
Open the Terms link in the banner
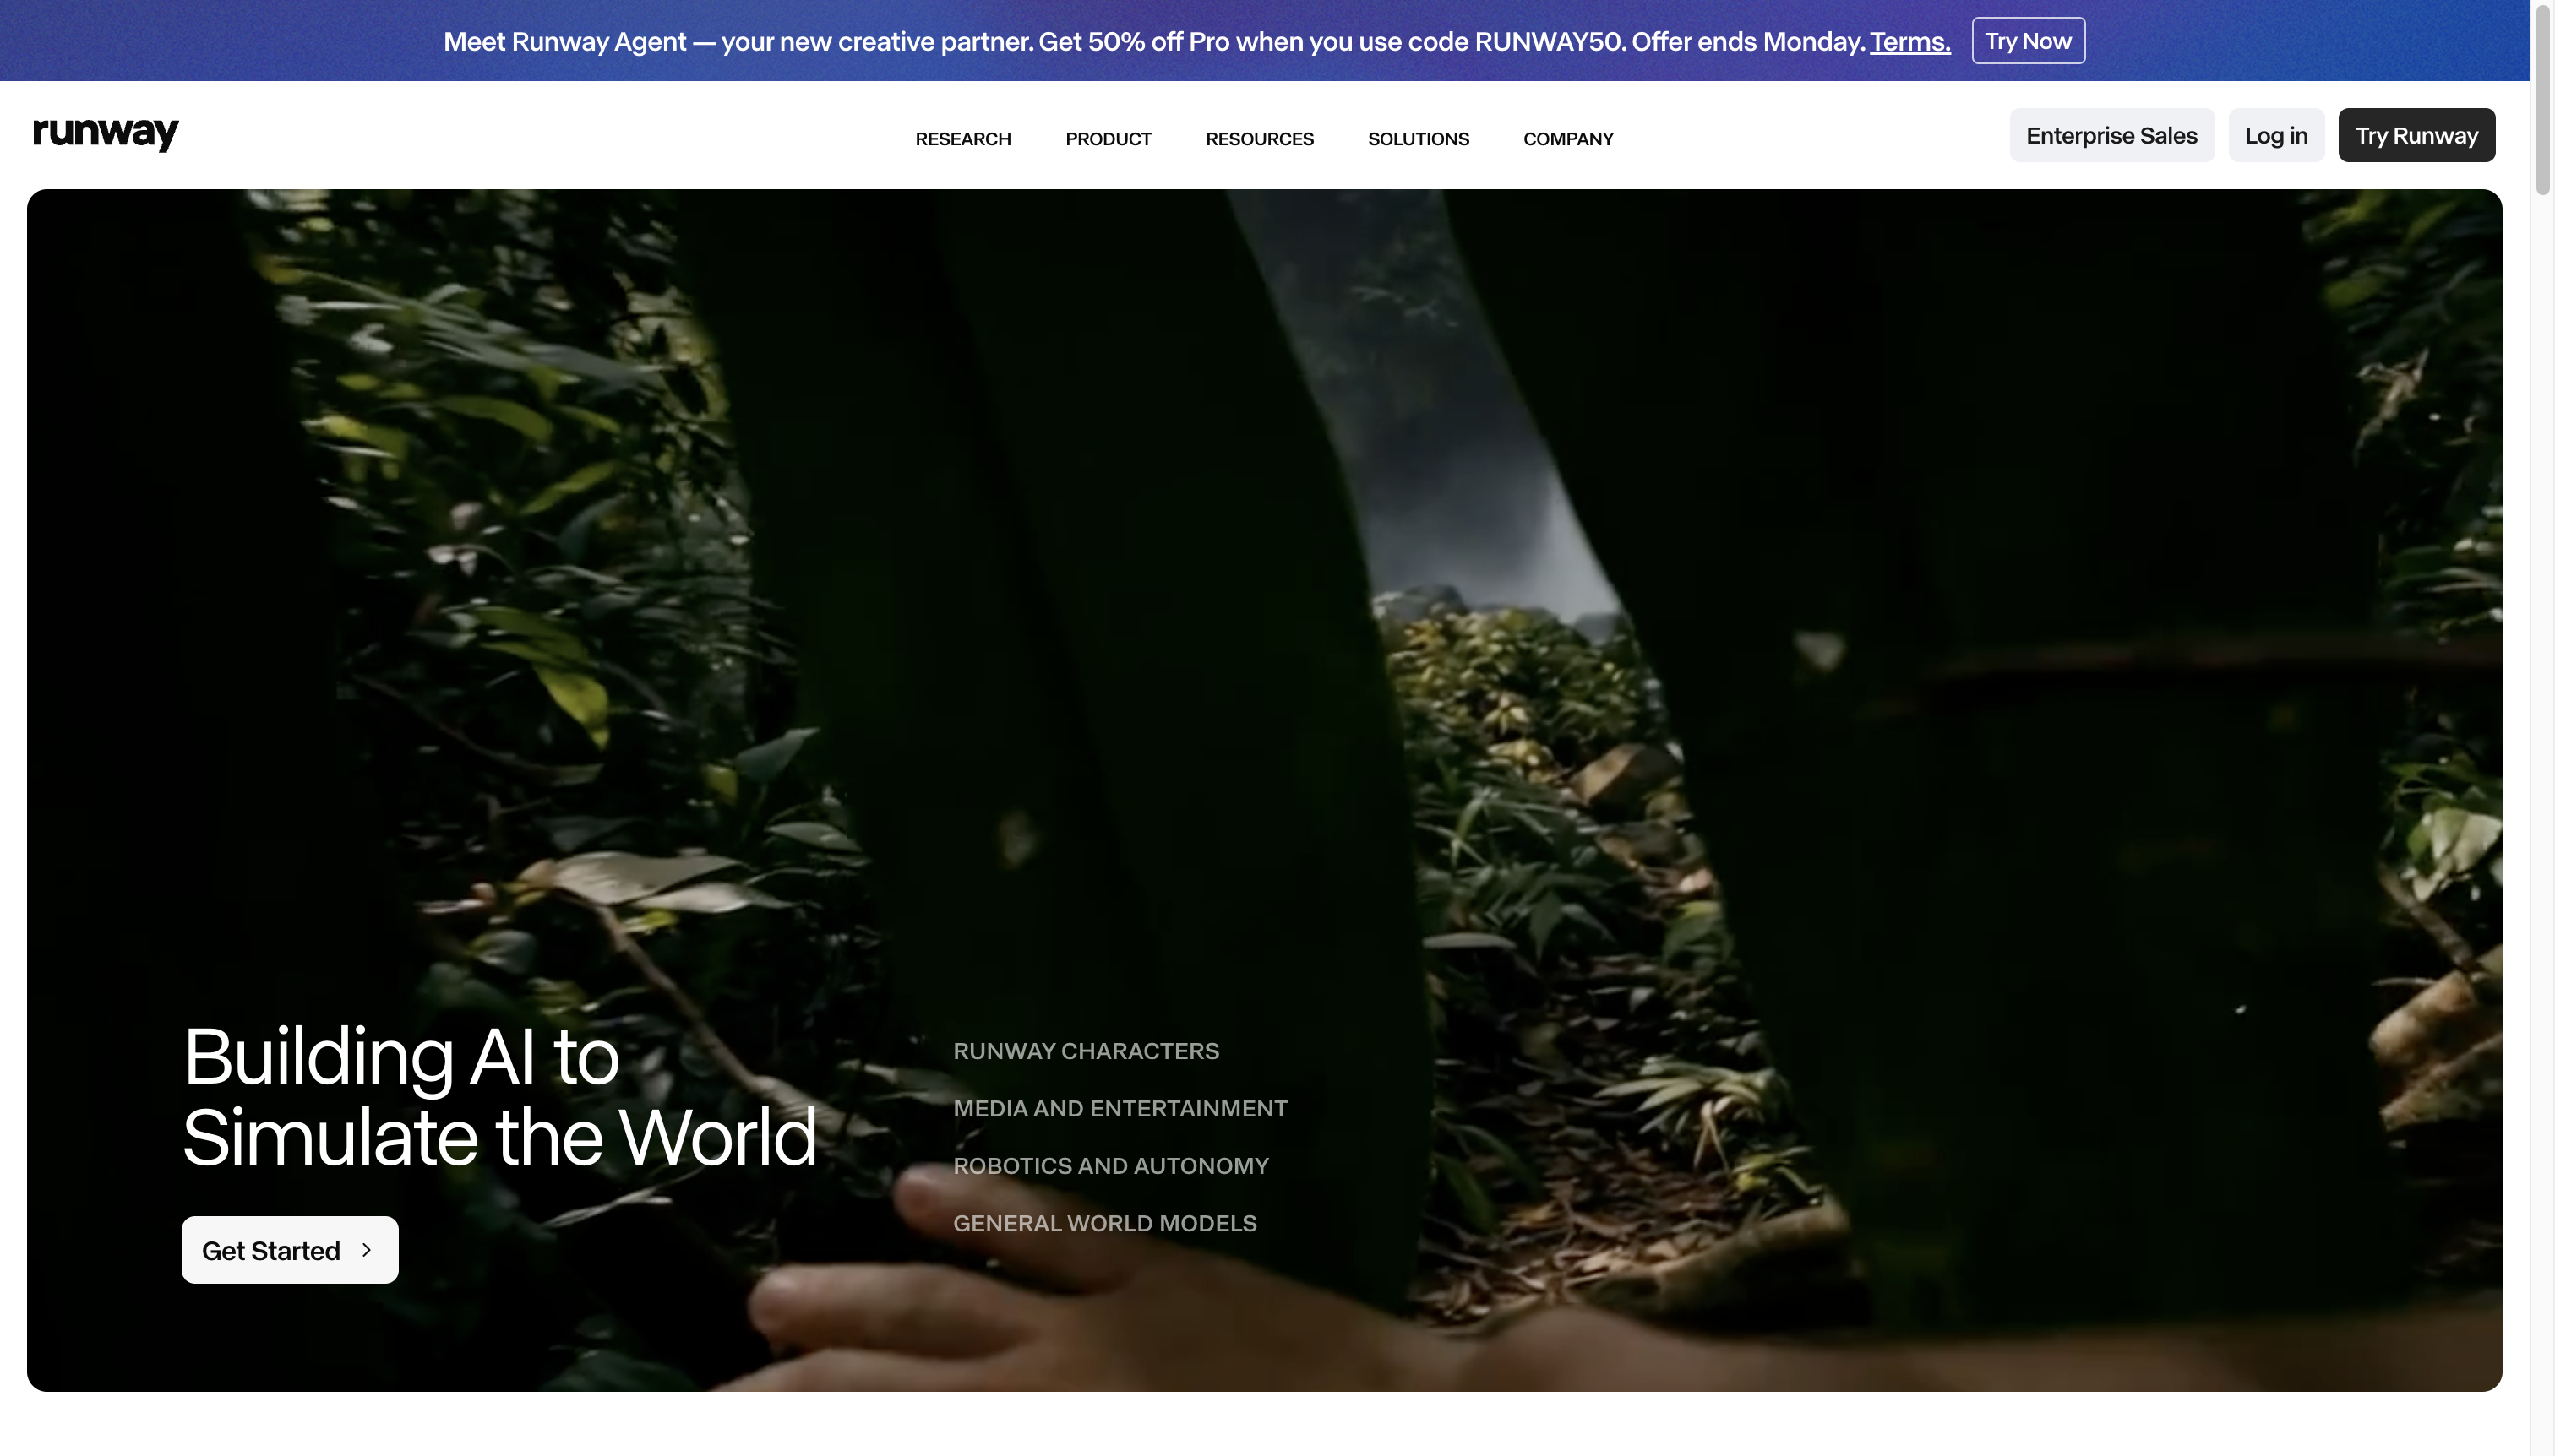tap(1909, 42)
